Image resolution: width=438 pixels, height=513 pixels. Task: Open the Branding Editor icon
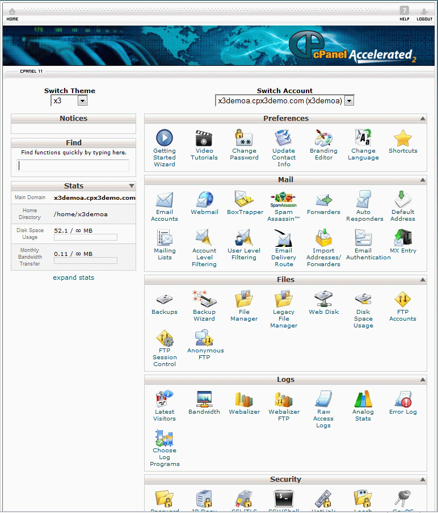[x=323, y=139]
